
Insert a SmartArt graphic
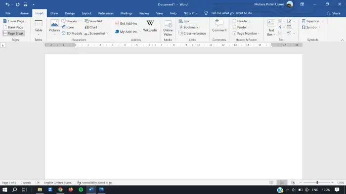point(93,21)
